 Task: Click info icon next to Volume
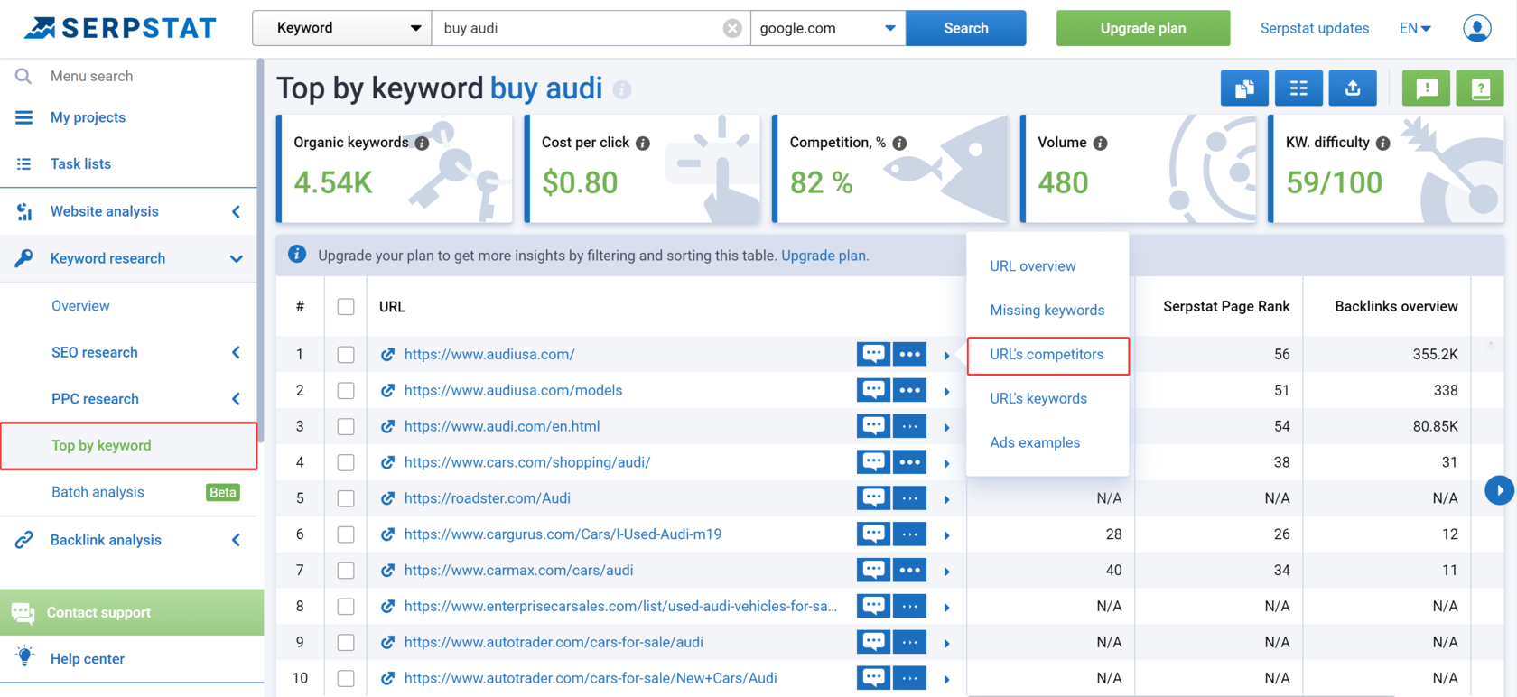[x=1100, y=144]
